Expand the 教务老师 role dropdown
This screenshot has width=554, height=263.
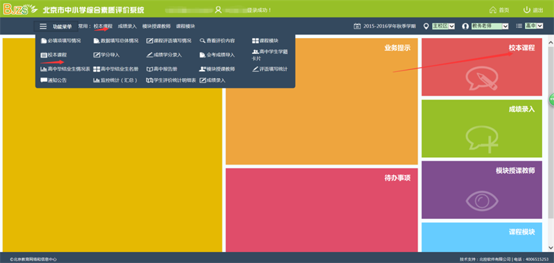click(490, 26)
